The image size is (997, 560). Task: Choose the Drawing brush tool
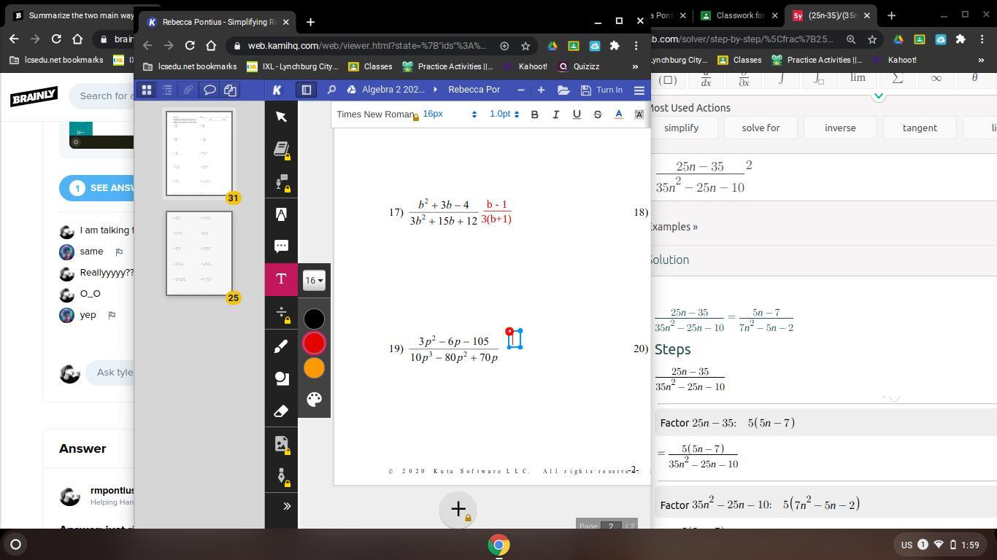[281, 347]
